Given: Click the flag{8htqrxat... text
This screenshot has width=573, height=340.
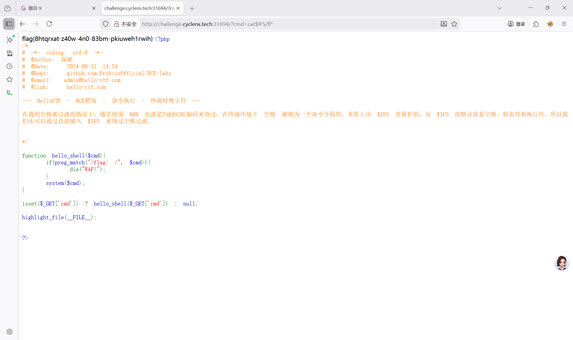Looking at the screenshot, I should (x=87, y=39).
